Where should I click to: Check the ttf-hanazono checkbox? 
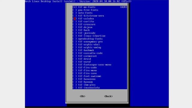(75, 79)
